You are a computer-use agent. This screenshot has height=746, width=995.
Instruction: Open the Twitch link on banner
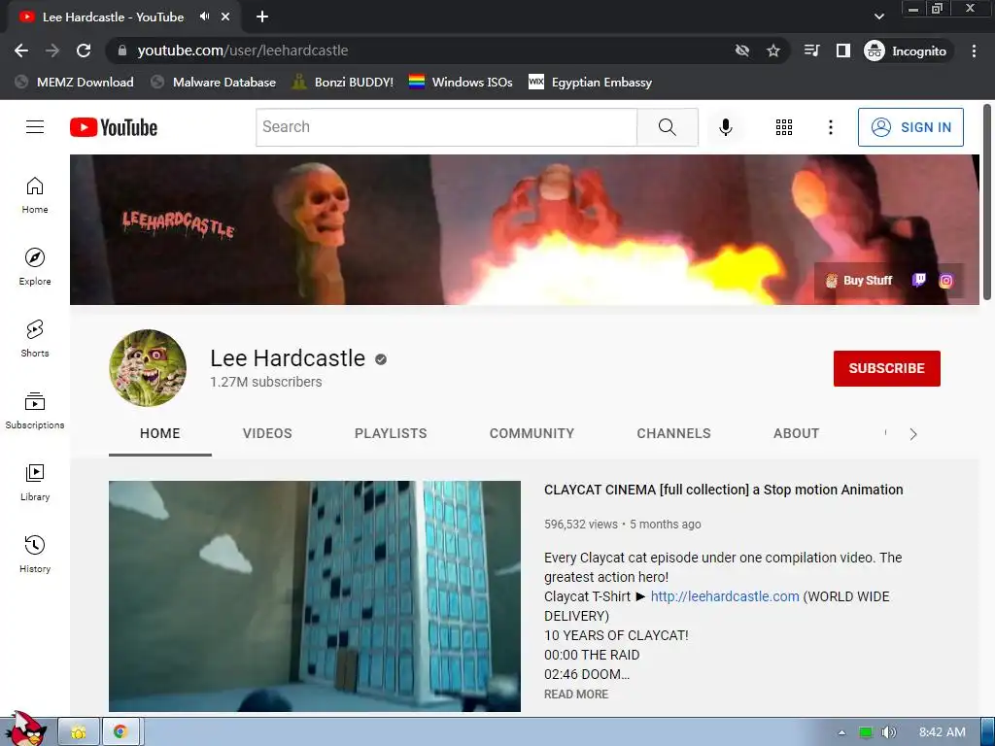pos(919,280)
